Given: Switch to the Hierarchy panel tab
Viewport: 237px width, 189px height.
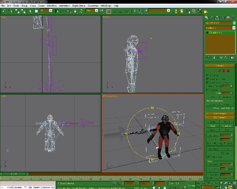Looking at the screenshot, I should pyautogui.click(x=217, y=17).
